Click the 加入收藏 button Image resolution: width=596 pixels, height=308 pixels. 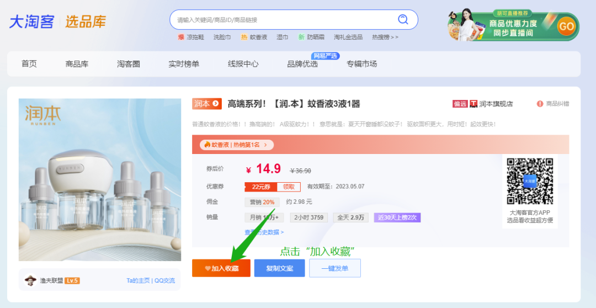tap(221, 268)
